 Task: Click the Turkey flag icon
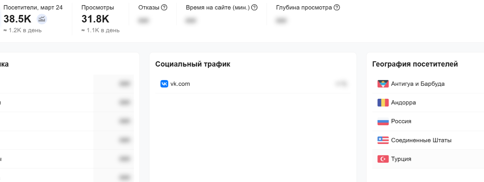coord(383,159)
